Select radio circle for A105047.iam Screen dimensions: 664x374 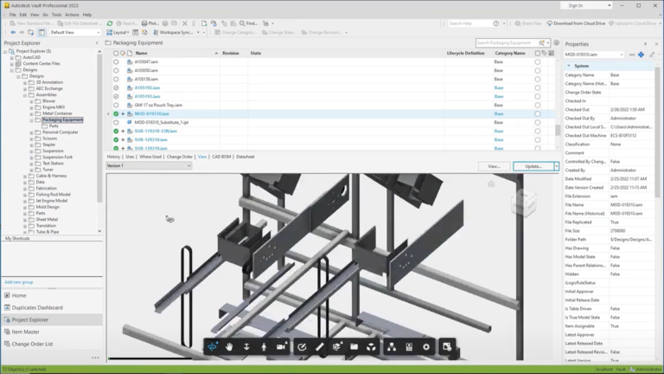coord(116,62)
